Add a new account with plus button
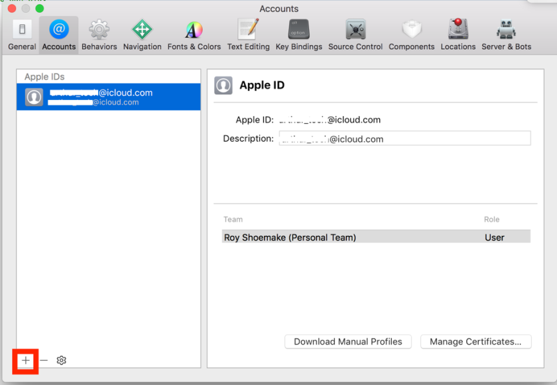 point(26,360)
